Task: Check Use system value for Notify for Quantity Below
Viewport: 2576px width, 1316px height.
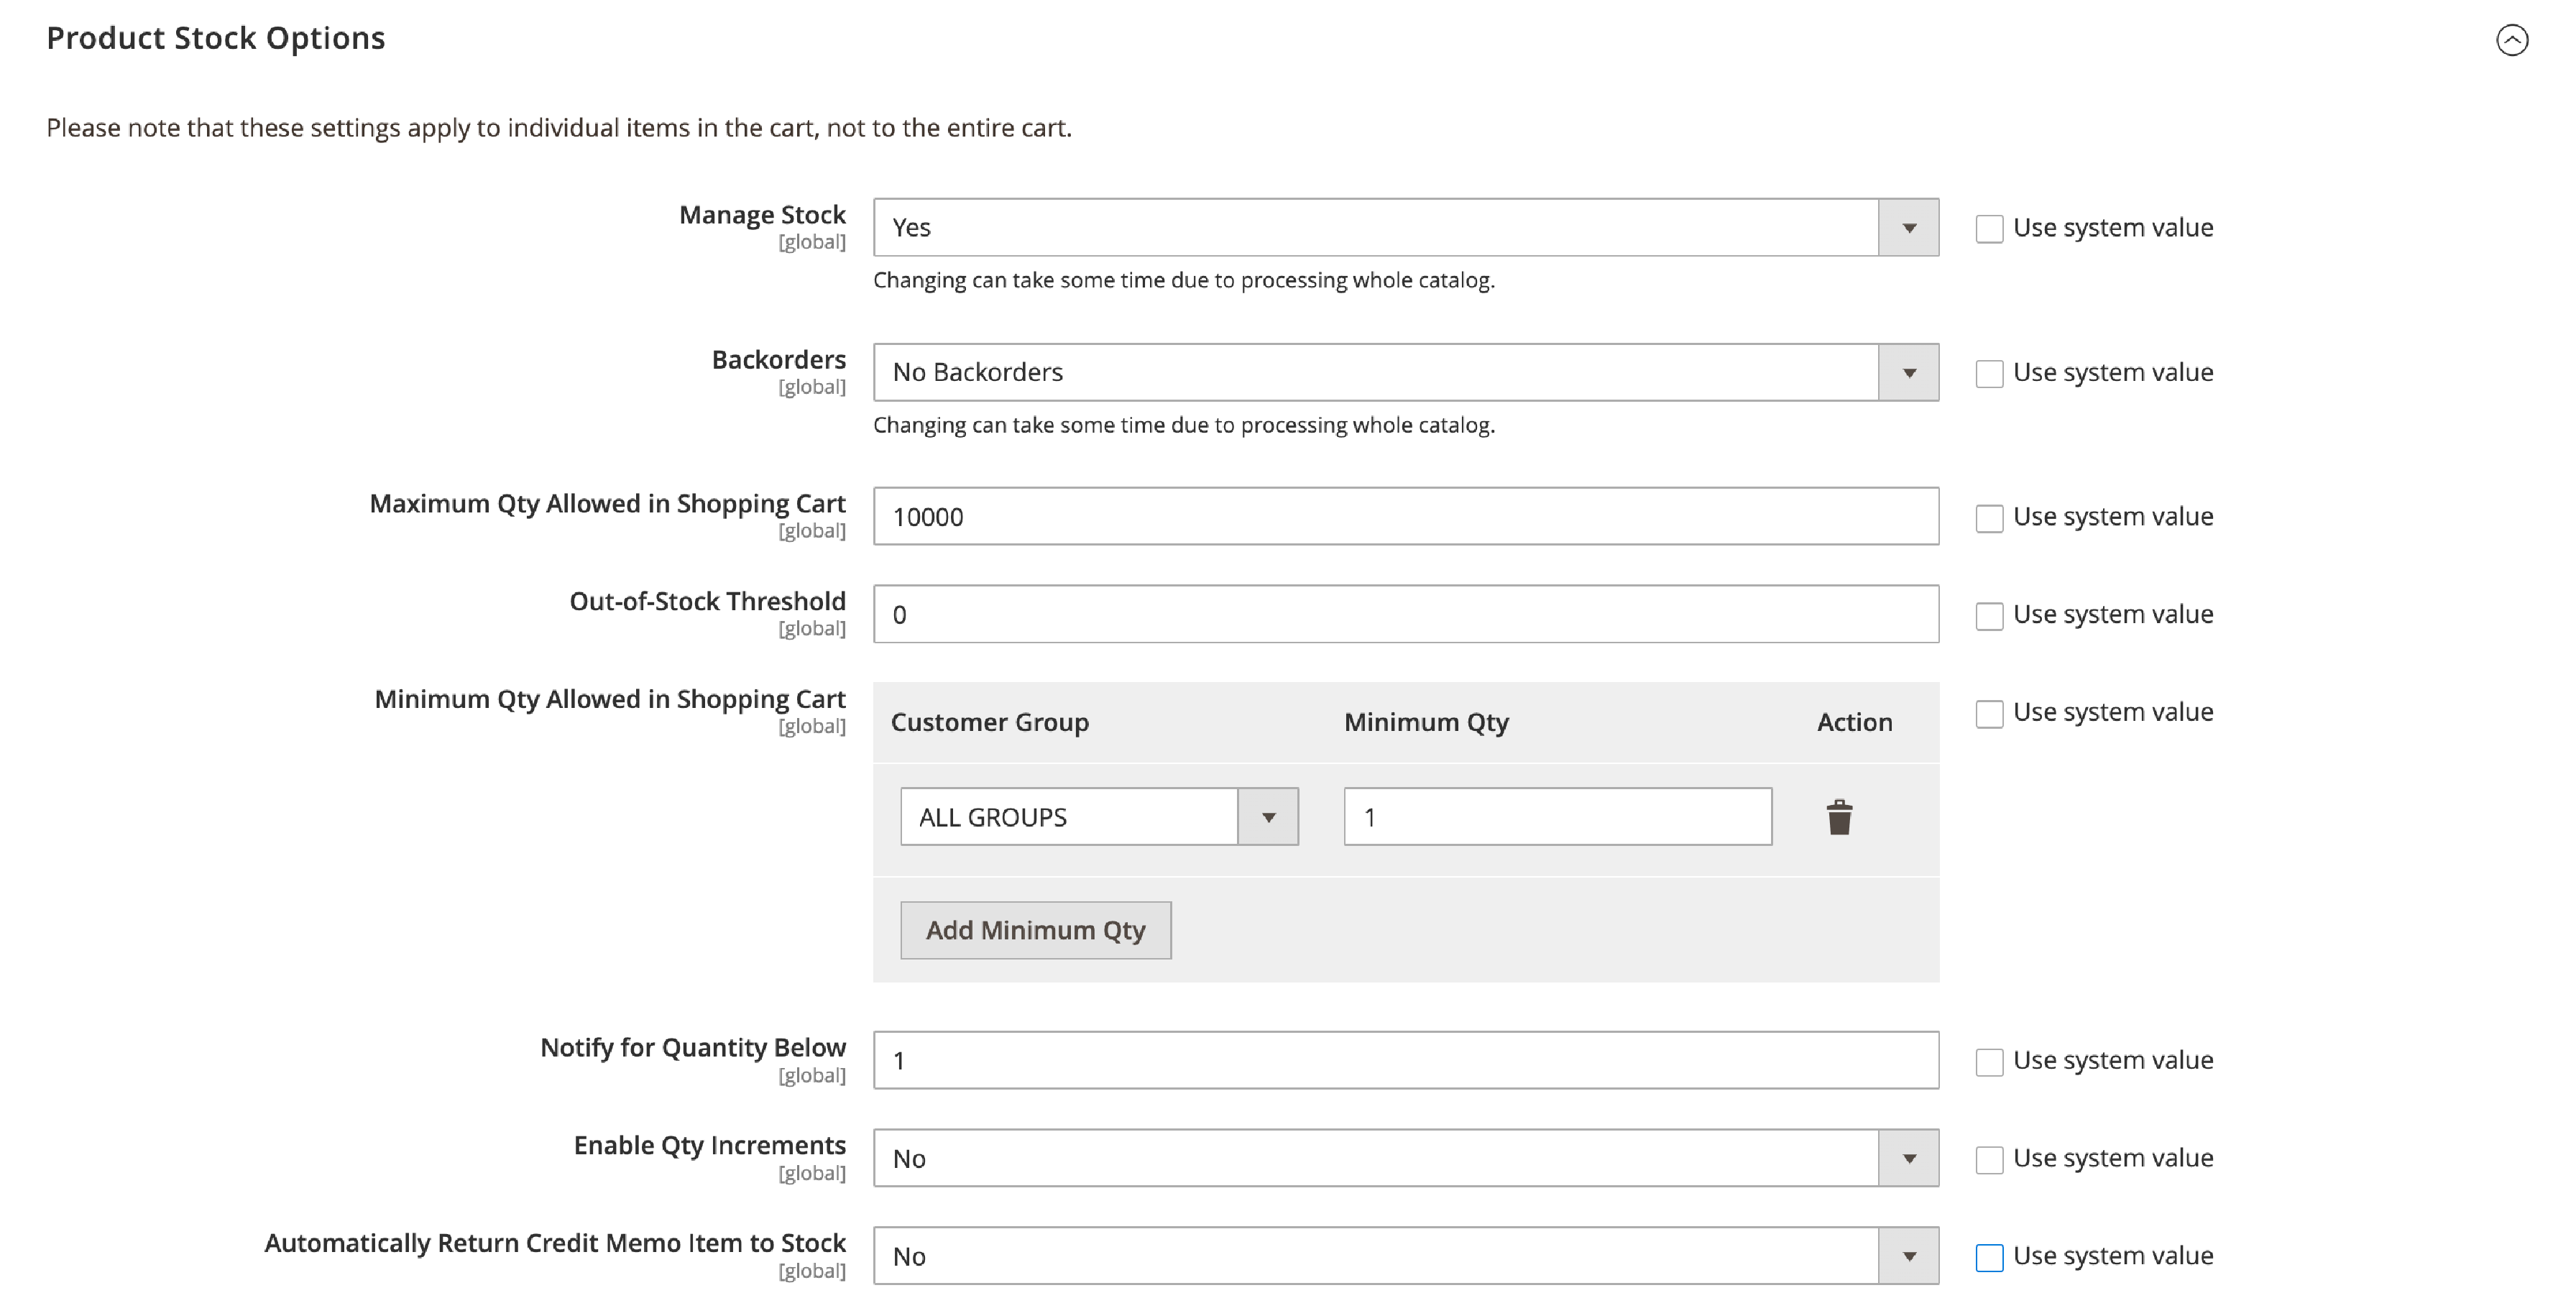Action: [x=1989, y=1062]
